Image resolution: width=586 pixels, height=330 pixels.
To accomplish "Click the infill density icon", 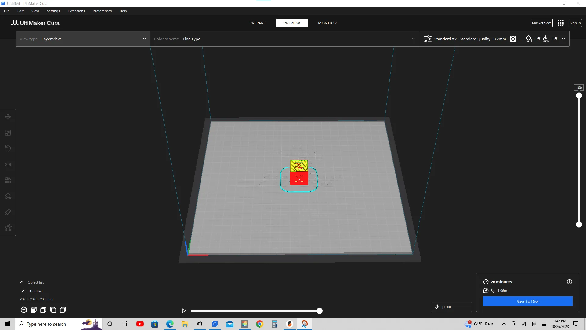I will [x=513, y=39].
